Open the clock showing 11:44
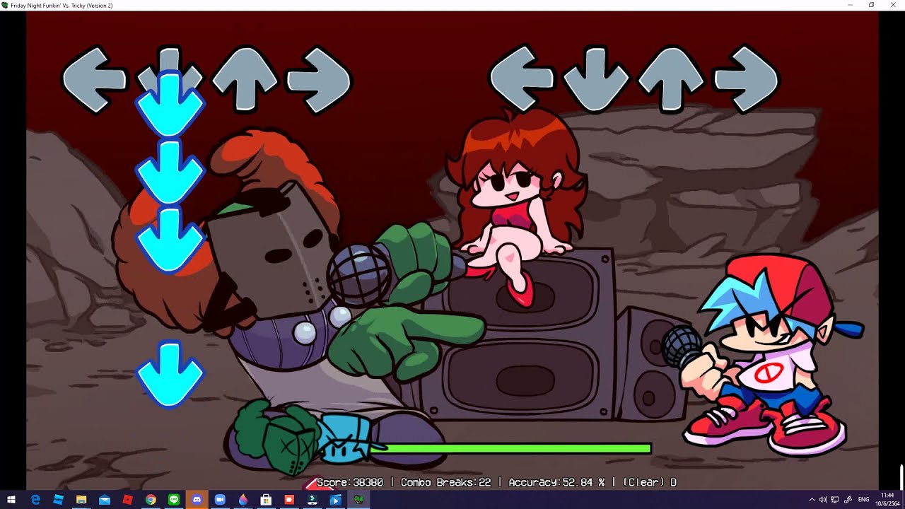The image size is (905, 509). pos(887,500)
